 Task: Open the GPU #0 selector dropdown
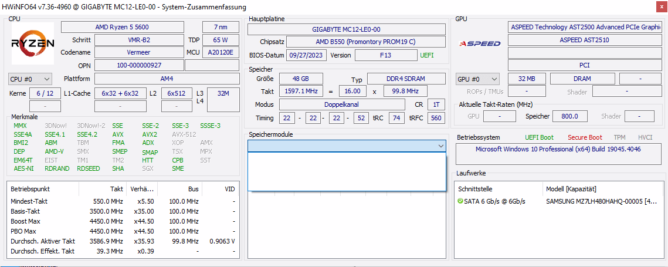(x=477, y=79)
